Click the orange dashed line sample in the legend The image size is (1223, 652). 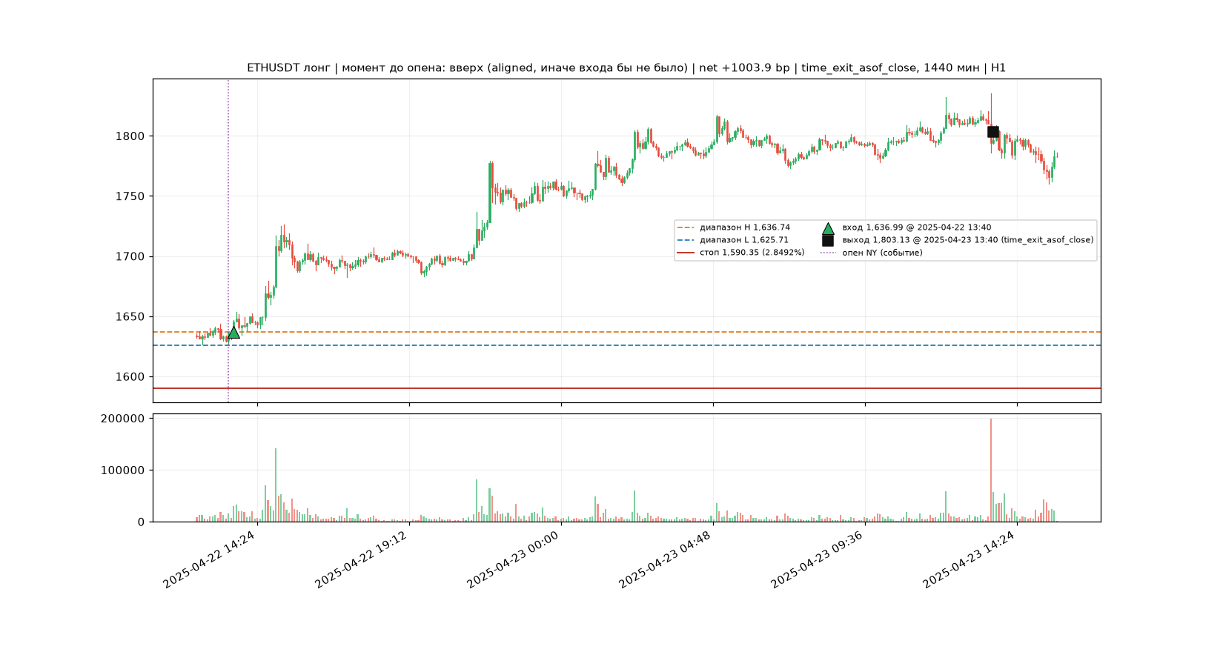[x=686, y=228]
